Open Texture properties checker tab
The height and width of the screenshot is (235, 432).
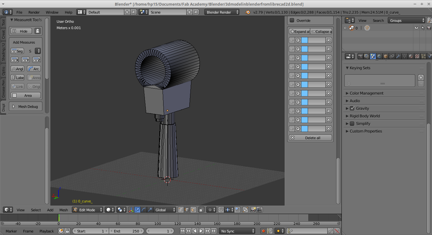point(417,56)
